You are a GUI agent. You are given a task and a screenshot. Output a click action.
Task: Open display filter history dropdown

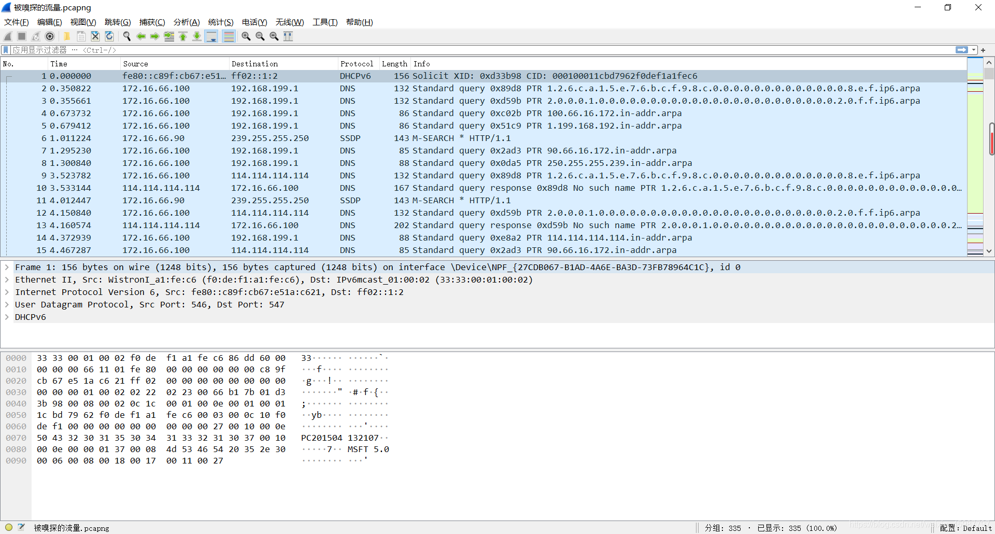(x=974, y=50)
